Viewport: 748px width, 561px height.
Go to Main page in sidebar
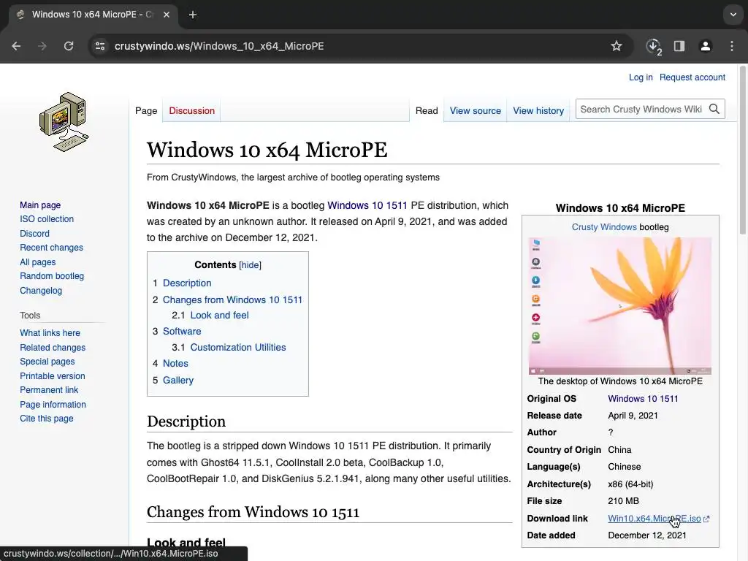pyautogui.click(x=40, y=205)
